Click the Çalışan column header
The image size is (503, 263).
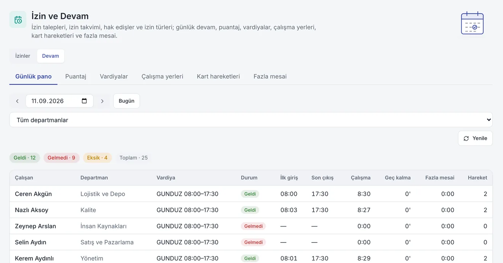pyautogui.click(x=24, y=178)
